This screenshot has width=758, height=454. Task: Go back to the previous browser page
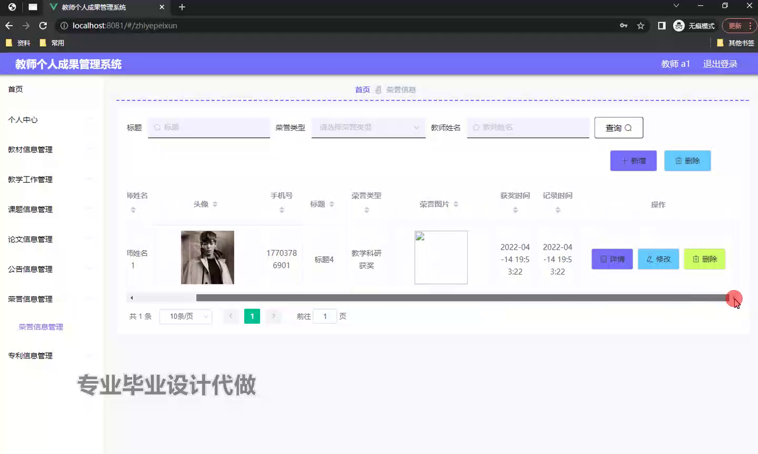pyautogui.click(x=9, y=25)
